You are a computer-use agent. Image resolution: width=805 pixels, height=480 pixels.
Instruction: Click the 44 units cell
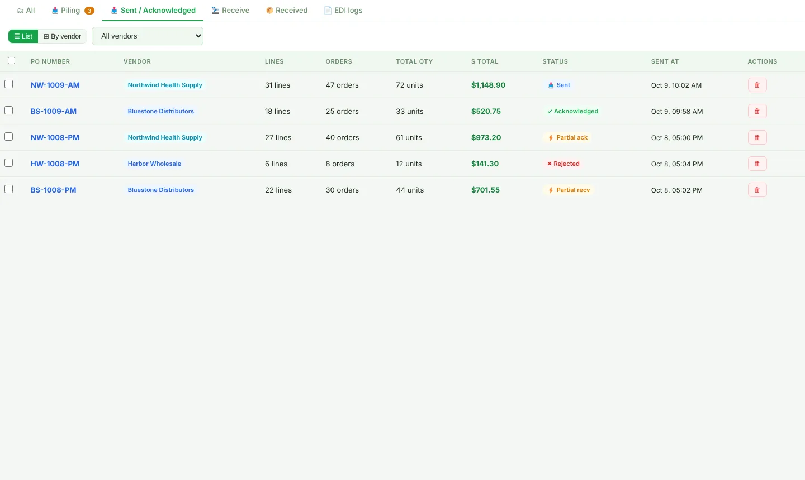410,190
